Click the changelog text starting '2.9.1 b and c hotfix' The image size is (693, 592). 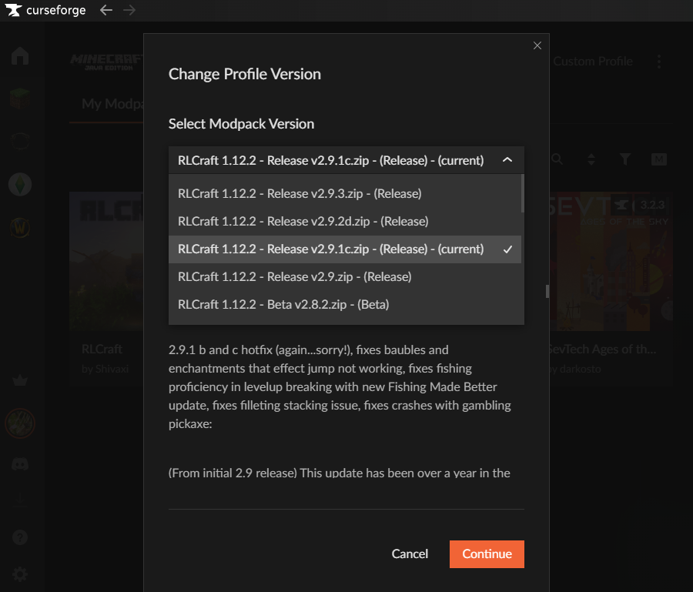point(340,386)
